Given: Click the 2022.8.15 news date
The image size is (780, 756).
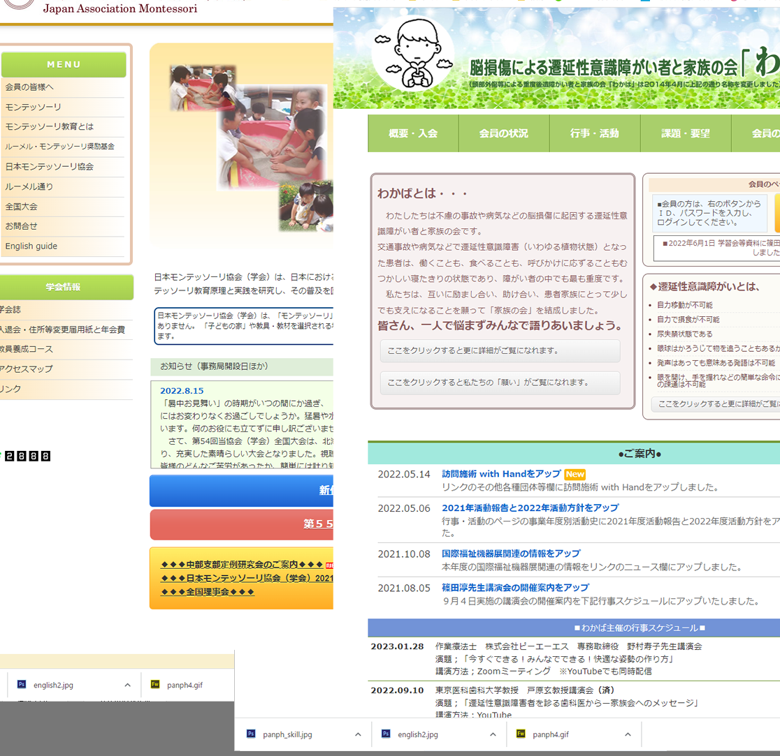Looking at the screenshot, I should click(182, 391).
